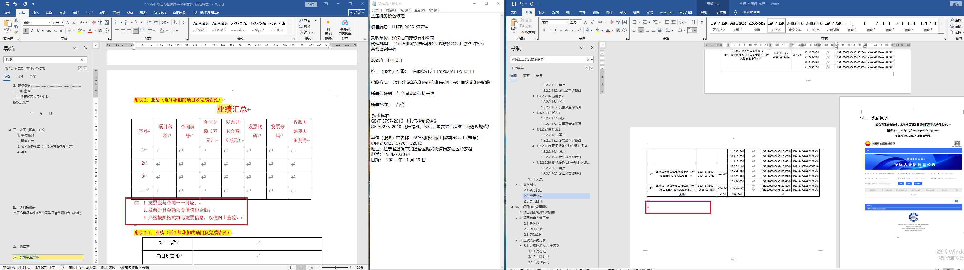Toggle Superscript in the 774-空压机 Word ribbon
This screenshot has width=964, height=270.
[62, 31]
